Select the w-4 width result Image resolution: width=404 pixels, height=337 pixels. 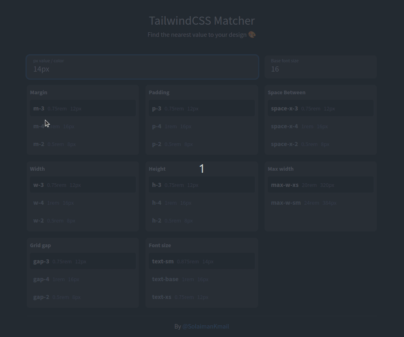(x=83, y=203)
